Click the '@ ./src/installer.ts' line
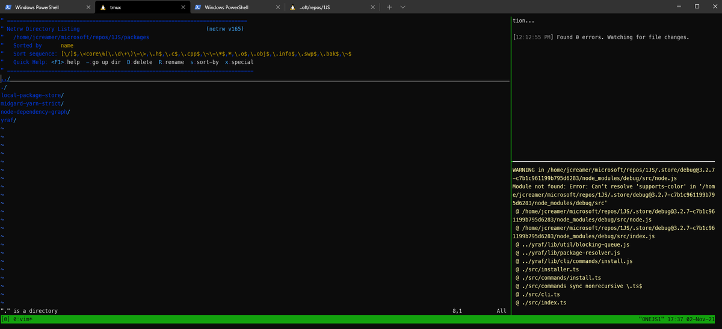 (546, 270)
